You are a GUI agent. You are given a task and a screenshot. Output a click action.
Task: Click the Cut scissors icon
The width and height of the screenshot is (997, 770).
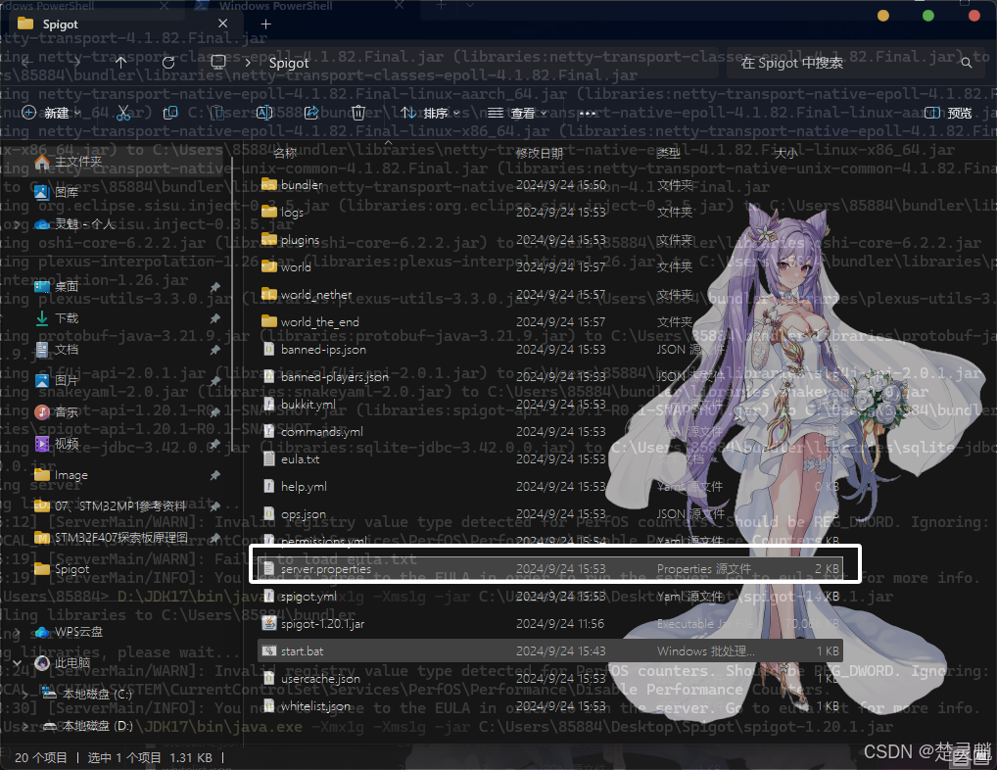point(123,114)
